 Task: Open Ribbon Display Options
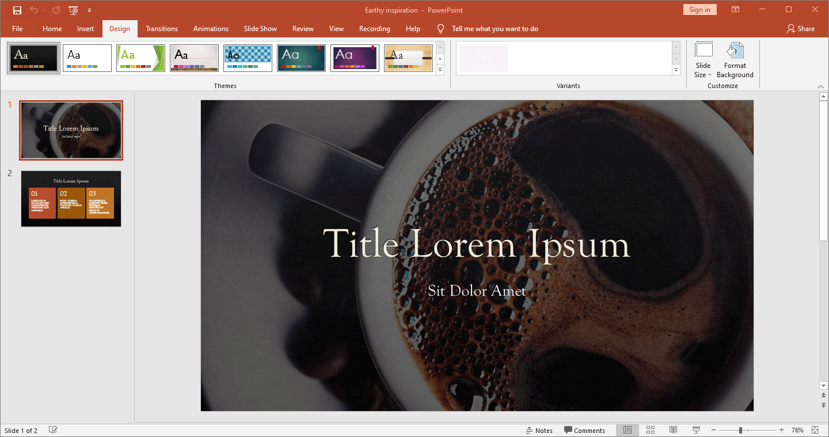(x=735, y=10)
